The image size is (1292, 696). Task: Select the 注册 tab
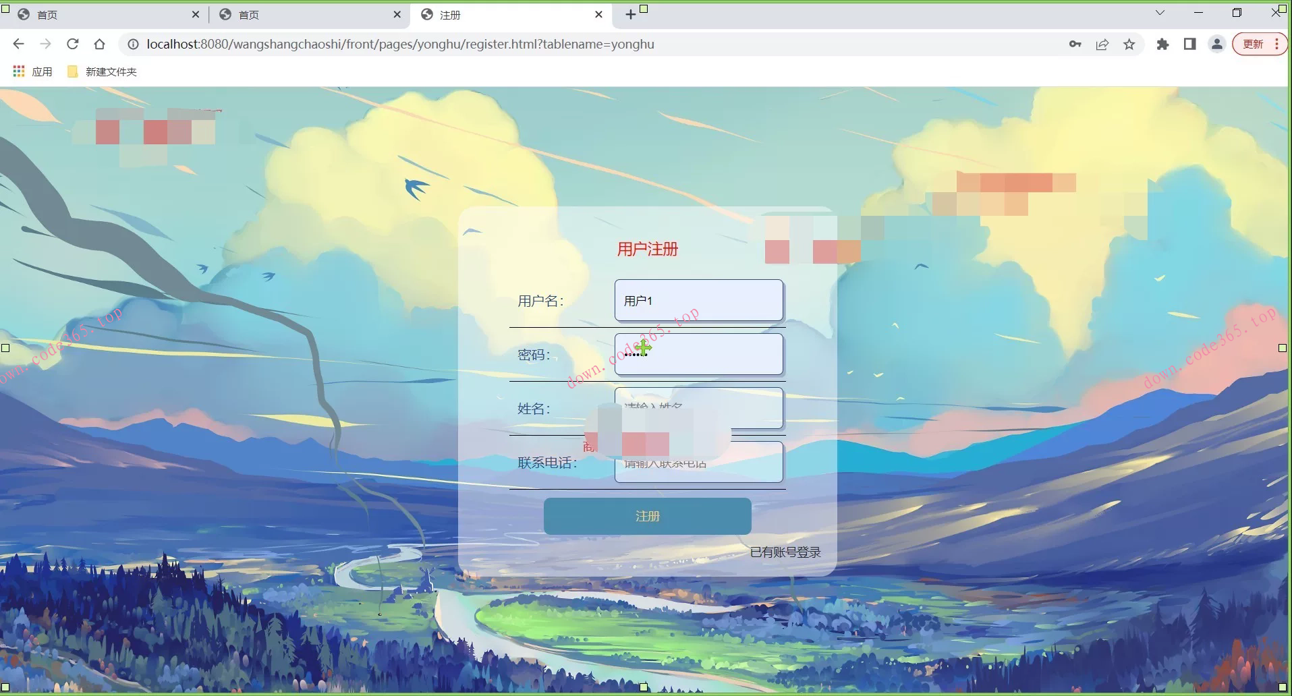509,15
